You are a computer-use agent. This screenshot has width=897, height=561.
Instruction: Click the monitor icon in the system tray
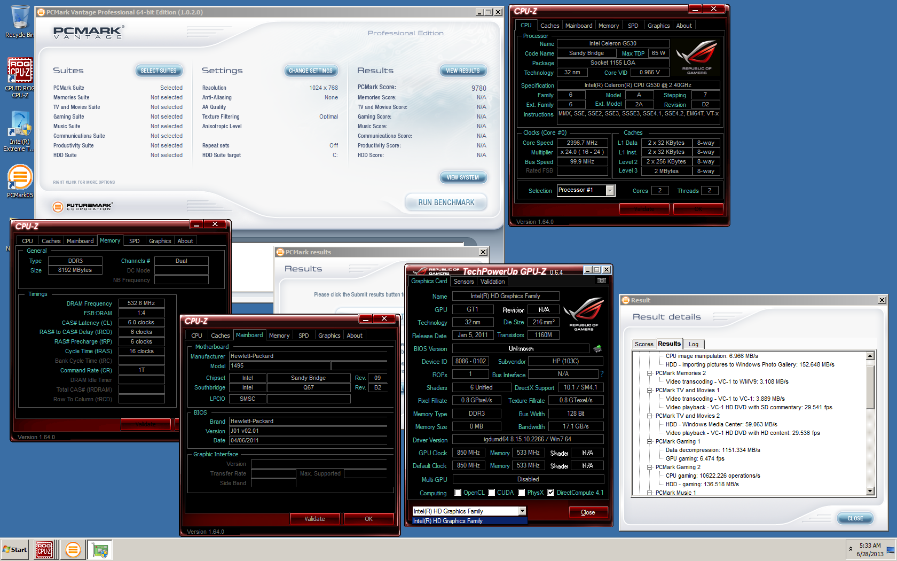891,549
